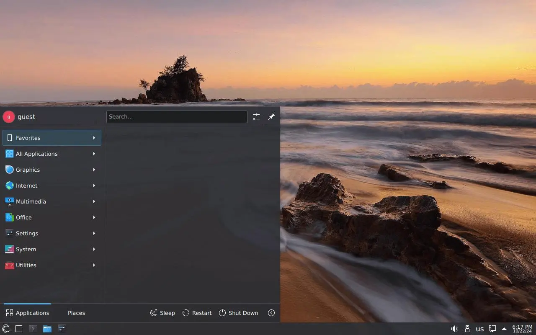Open the Graphics category
This screenshot has width=536, height=335.
pyautogui.click(x=52, y=170)
